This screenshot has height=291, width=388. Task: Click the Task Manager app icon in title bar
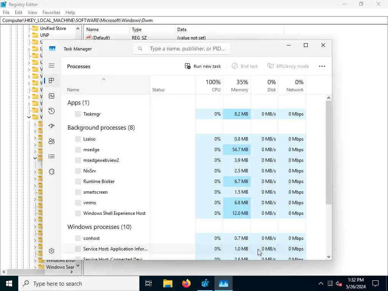[52, 48]
